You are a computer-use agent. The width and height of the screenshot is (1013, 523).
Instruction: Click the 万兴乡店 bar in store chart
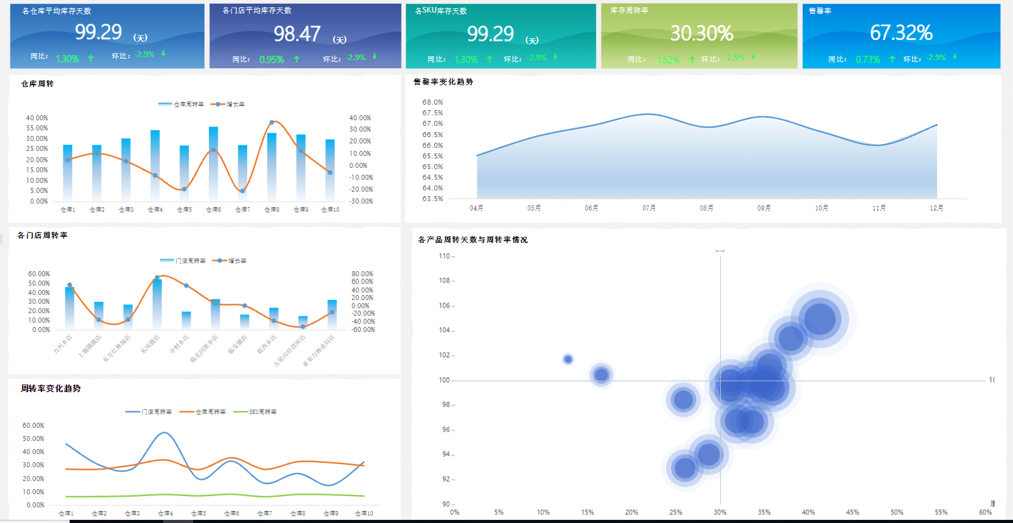[x=70, y=308]
